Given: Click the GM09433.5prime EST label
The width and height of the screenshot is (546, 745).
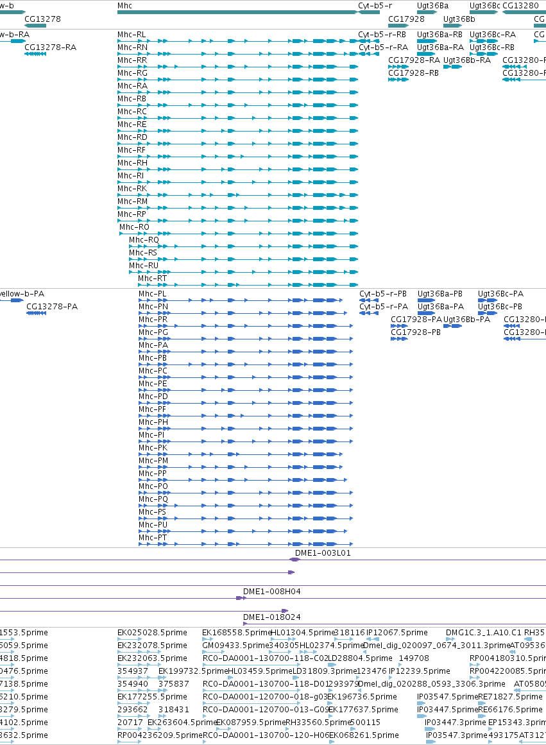Looking at the screenshot, I should (235, 646).
